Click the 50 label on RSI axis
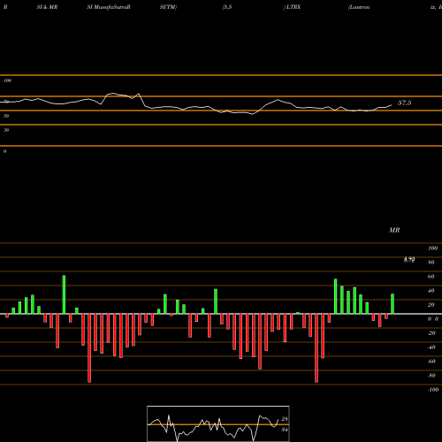Viewport: 442px width, 442px height. pos(6,116)
